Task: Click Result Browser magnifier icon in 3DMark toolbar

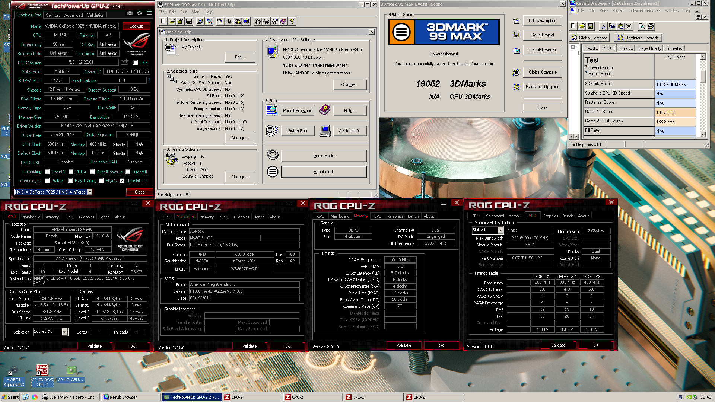Action: (209, 22)
